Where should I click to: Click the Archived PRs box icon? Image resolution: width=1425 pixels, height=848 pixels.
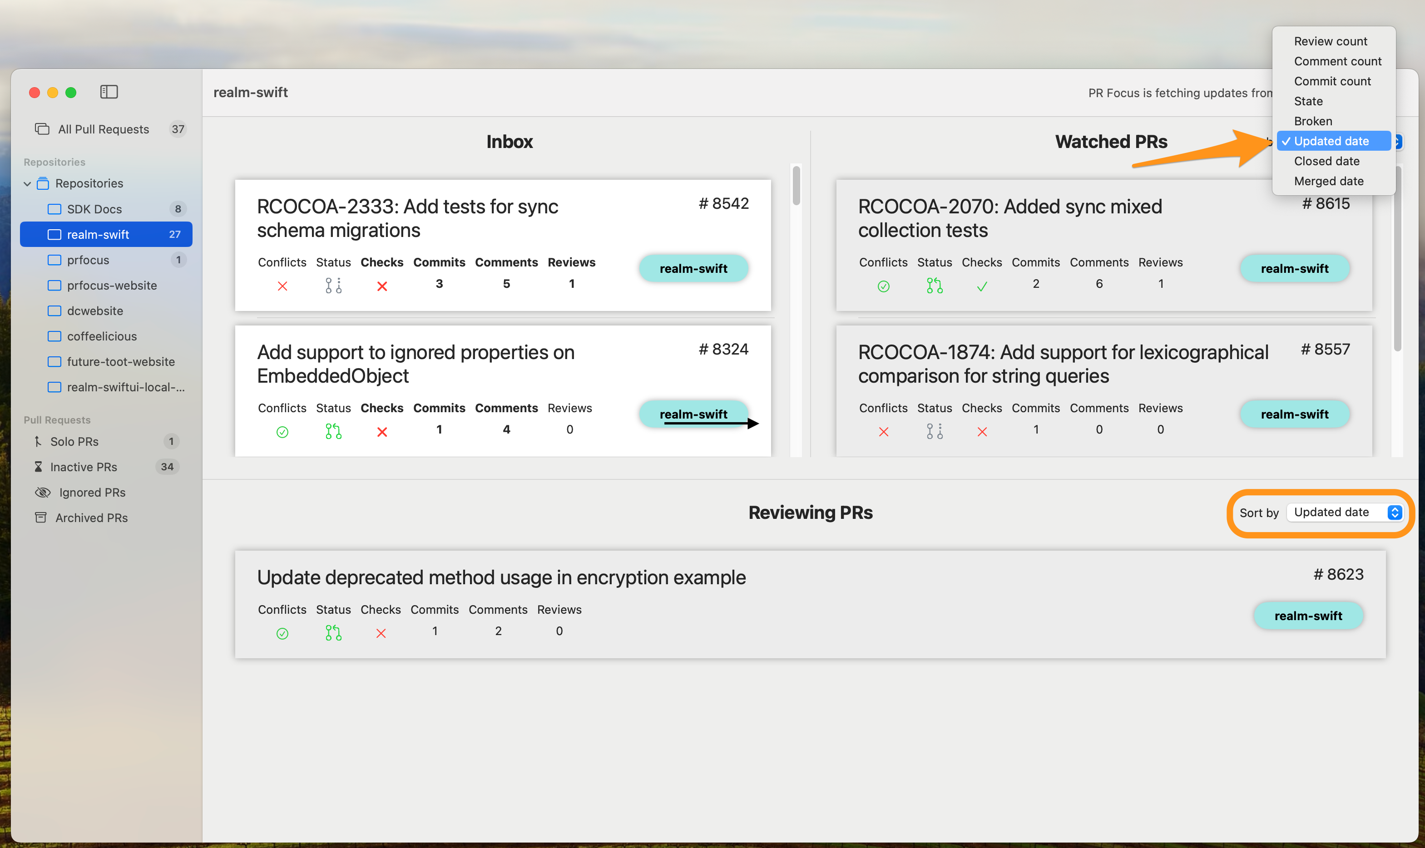[40, 518]
